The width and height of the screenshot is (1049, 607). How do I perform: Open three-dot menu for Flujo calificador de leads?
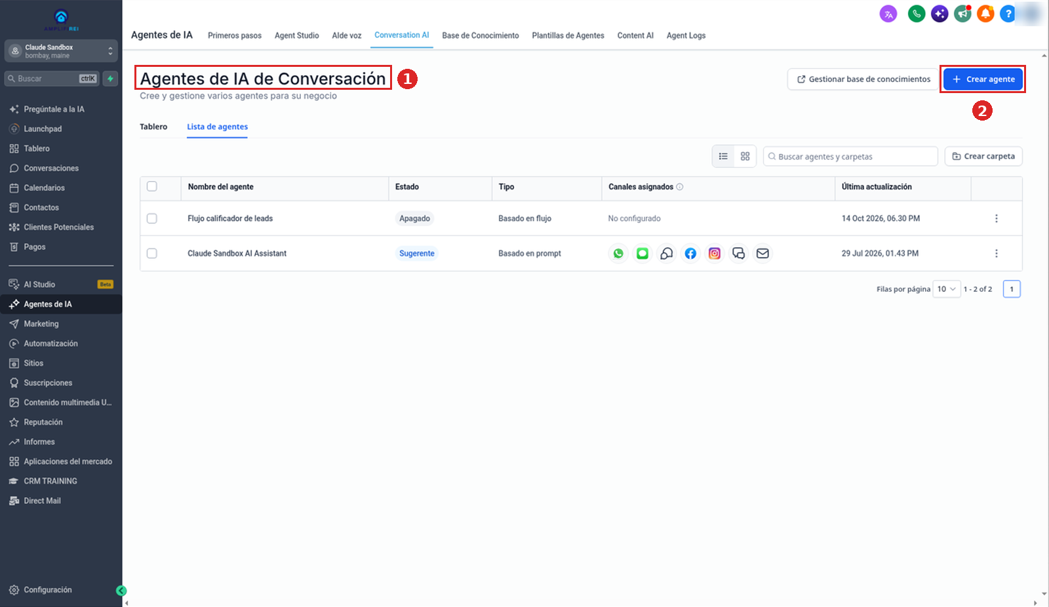click(x=997, y=219)
